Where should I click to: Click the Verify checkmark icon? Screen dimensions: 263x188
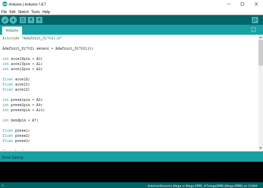pyautogui.click(x=5, y=20)
